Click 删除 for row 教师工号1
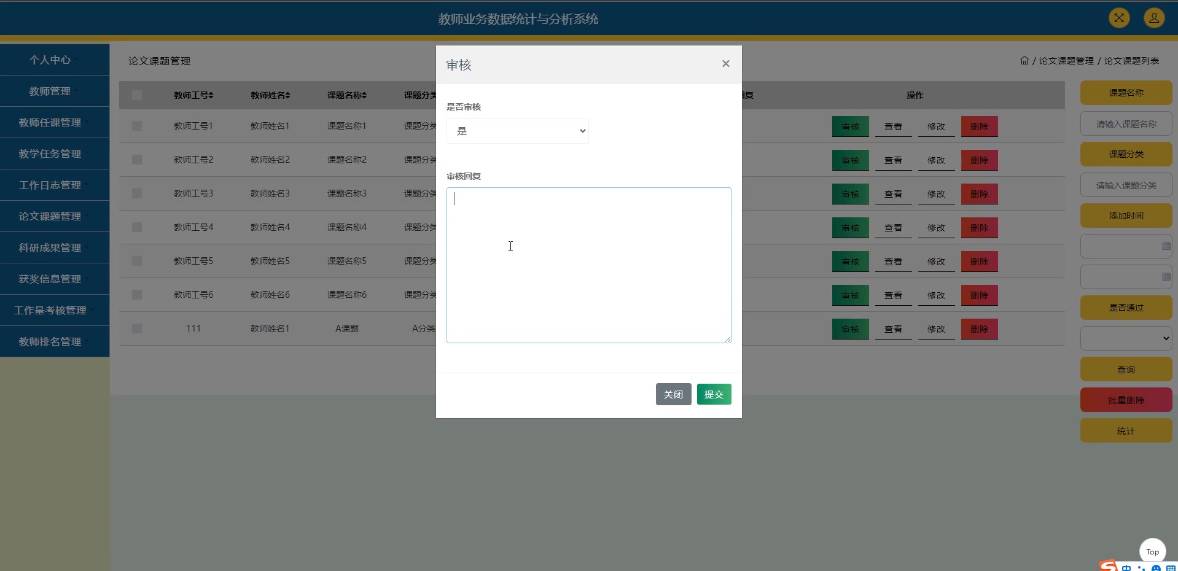Screen dimensions: 1178x571 (x=979, y=126)
